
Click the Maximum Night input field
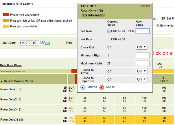click(142, 63)
